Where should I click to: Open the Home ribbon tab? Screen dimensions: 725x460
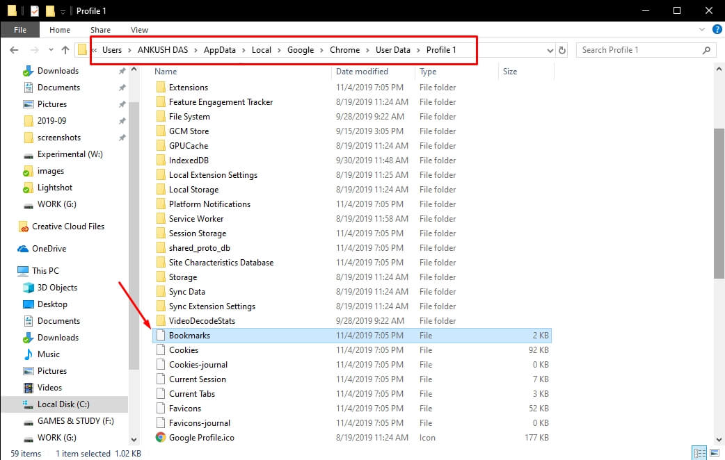coord(60,30)
